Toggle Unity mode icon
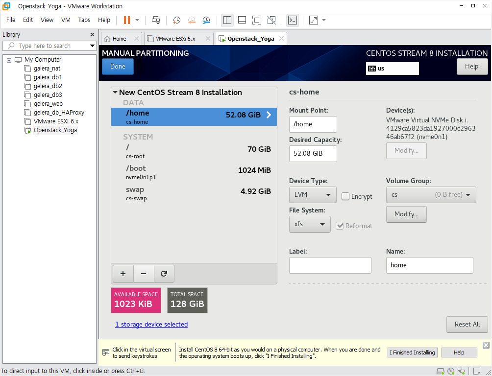This screenshot has width=492, height=376. [x=271, y=20]
